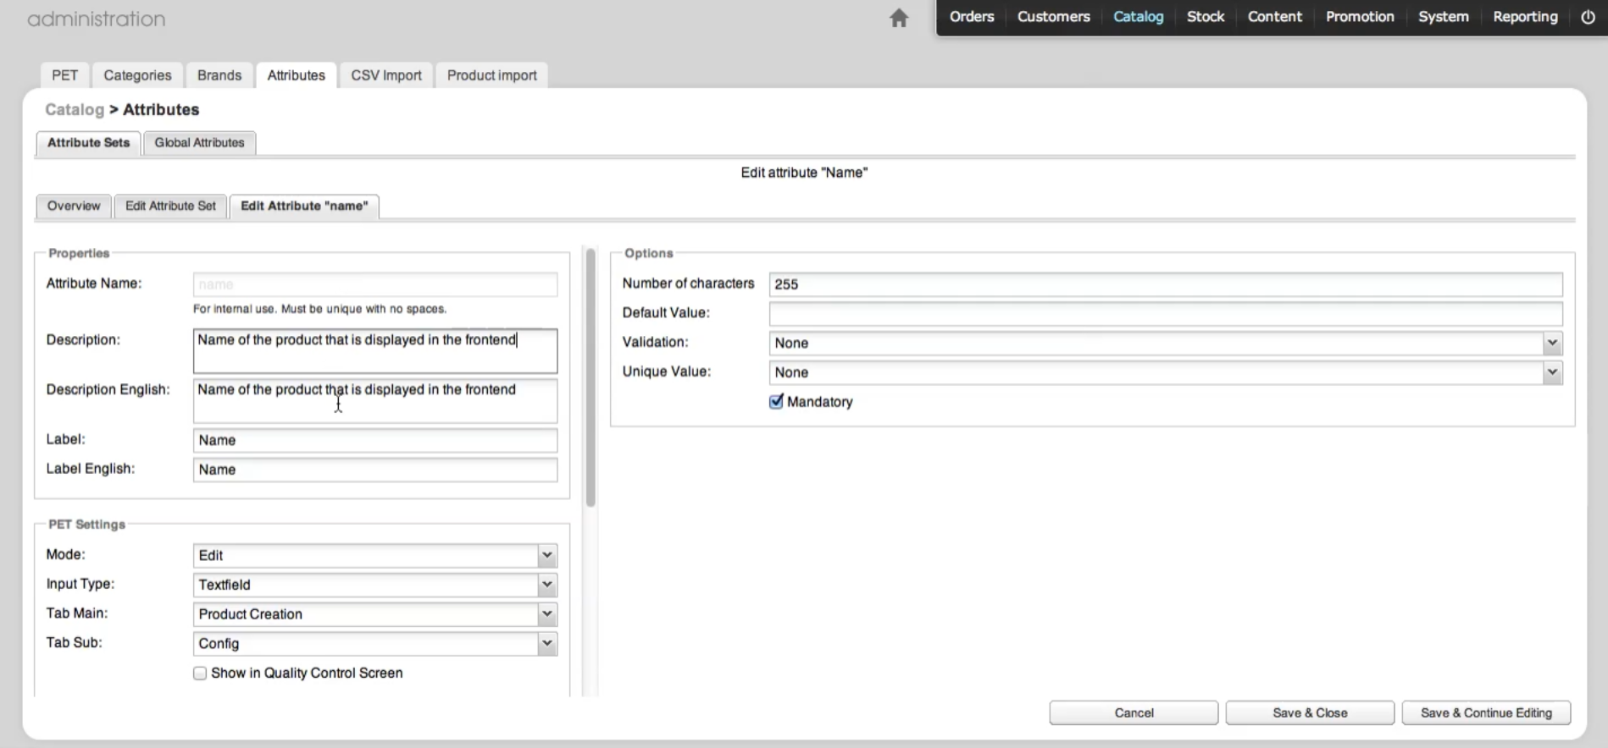Screen dimensions: 1608x748
Task: Click the Number of characters field
Action: (x=1166, y=284)
